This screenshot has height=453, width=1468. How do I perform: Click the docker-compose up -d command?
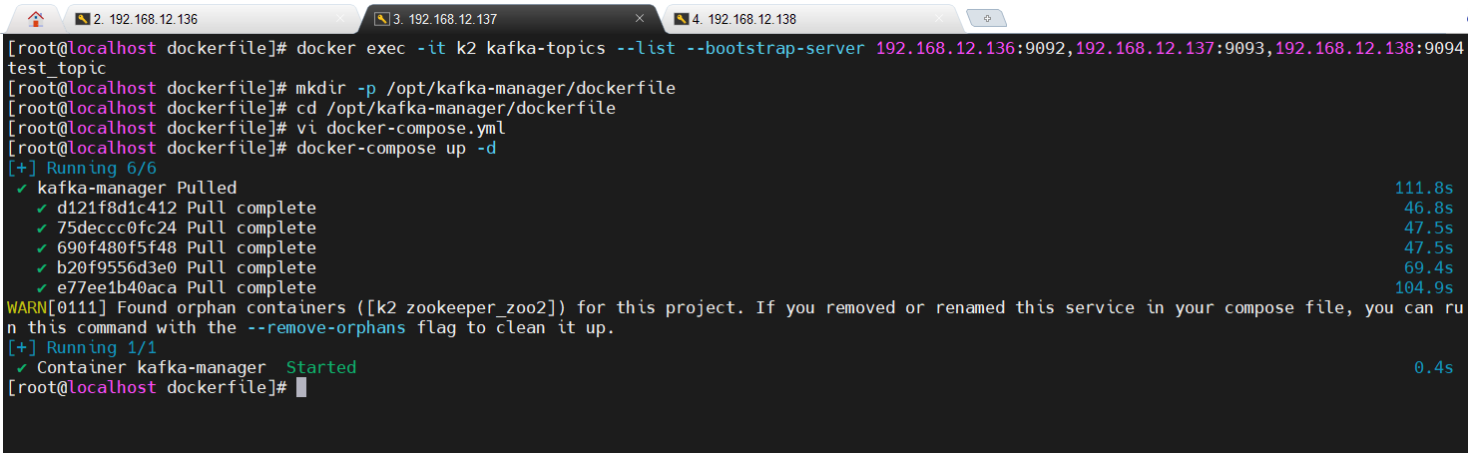[x=396, y=148]
